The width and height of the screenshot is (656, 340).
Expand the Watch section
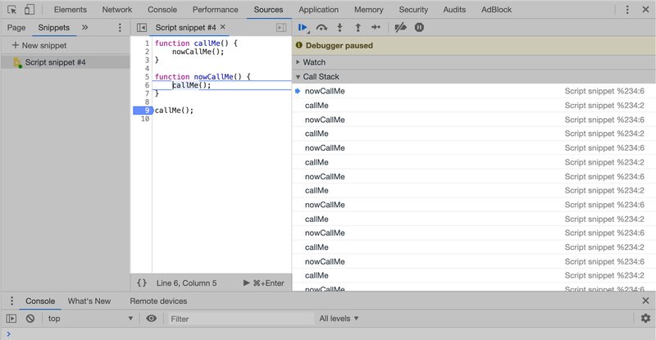pos(474,62)
